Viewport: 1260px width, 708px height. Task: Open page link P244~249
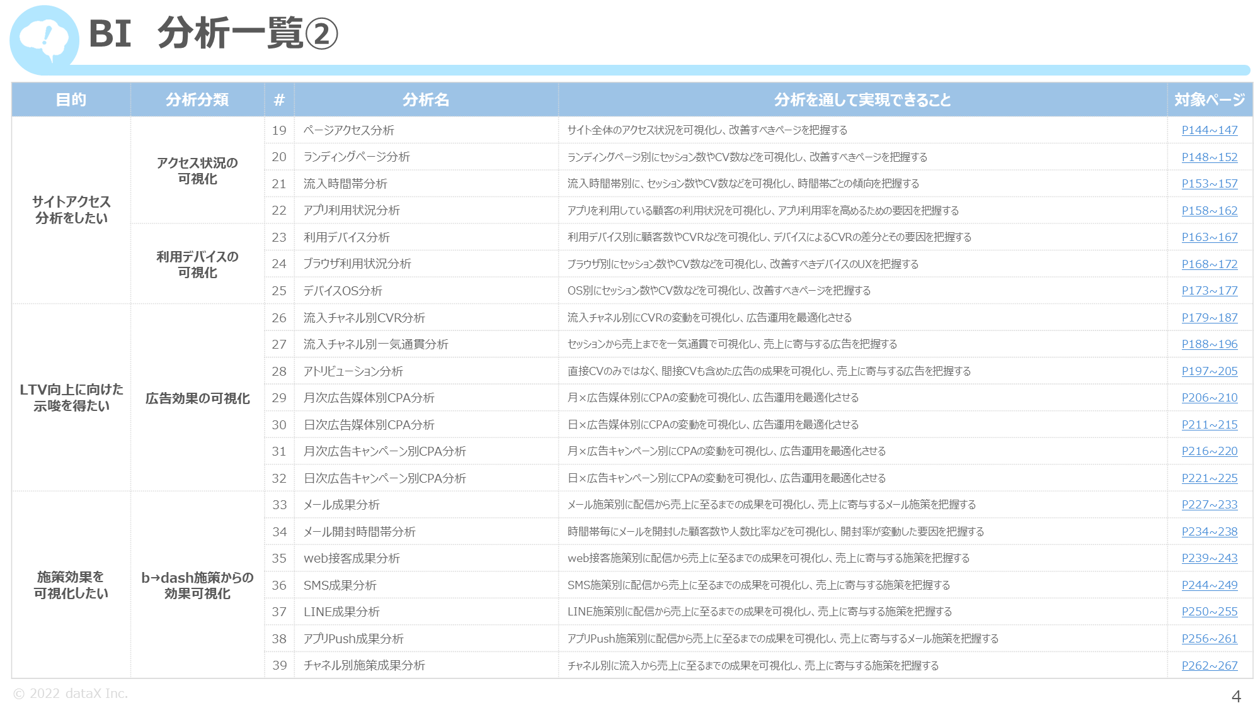point(1210,585)
